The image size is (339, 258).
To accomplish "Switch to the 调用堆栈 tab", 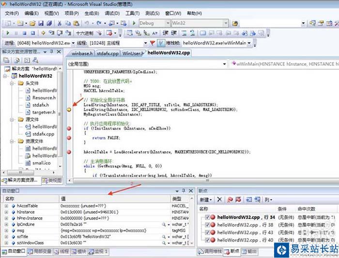I will (210, 251).
